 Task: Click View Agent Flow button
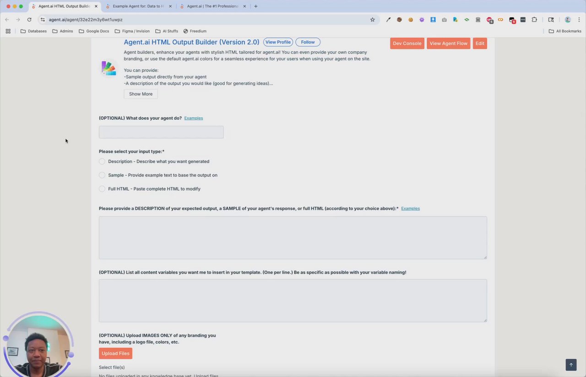[x=449, y=43]
